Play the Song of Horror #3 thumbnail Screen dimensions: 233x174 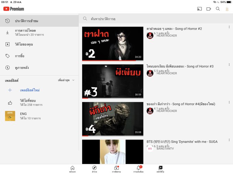113,81
